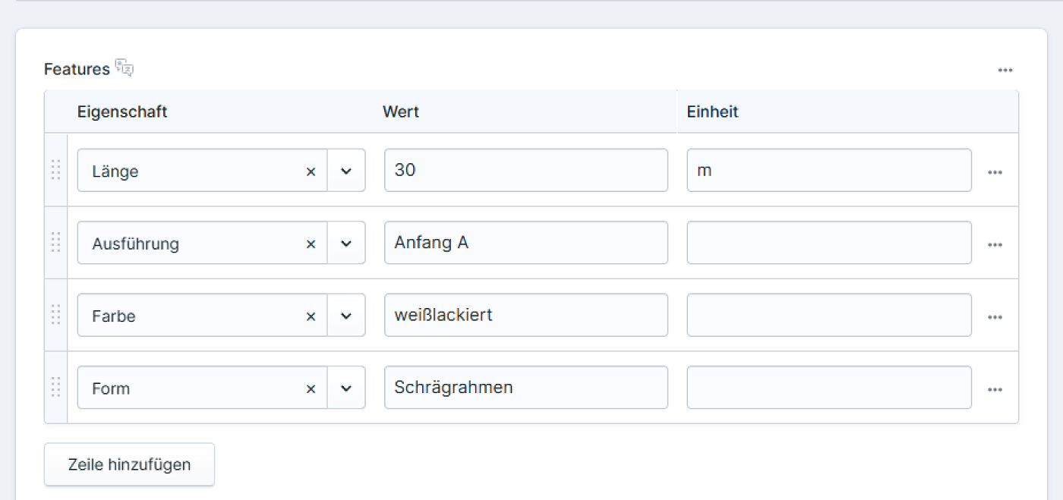Expand the Länge property dropdown
Screen dimensions: 1063x500
click(x=346, y=171)
